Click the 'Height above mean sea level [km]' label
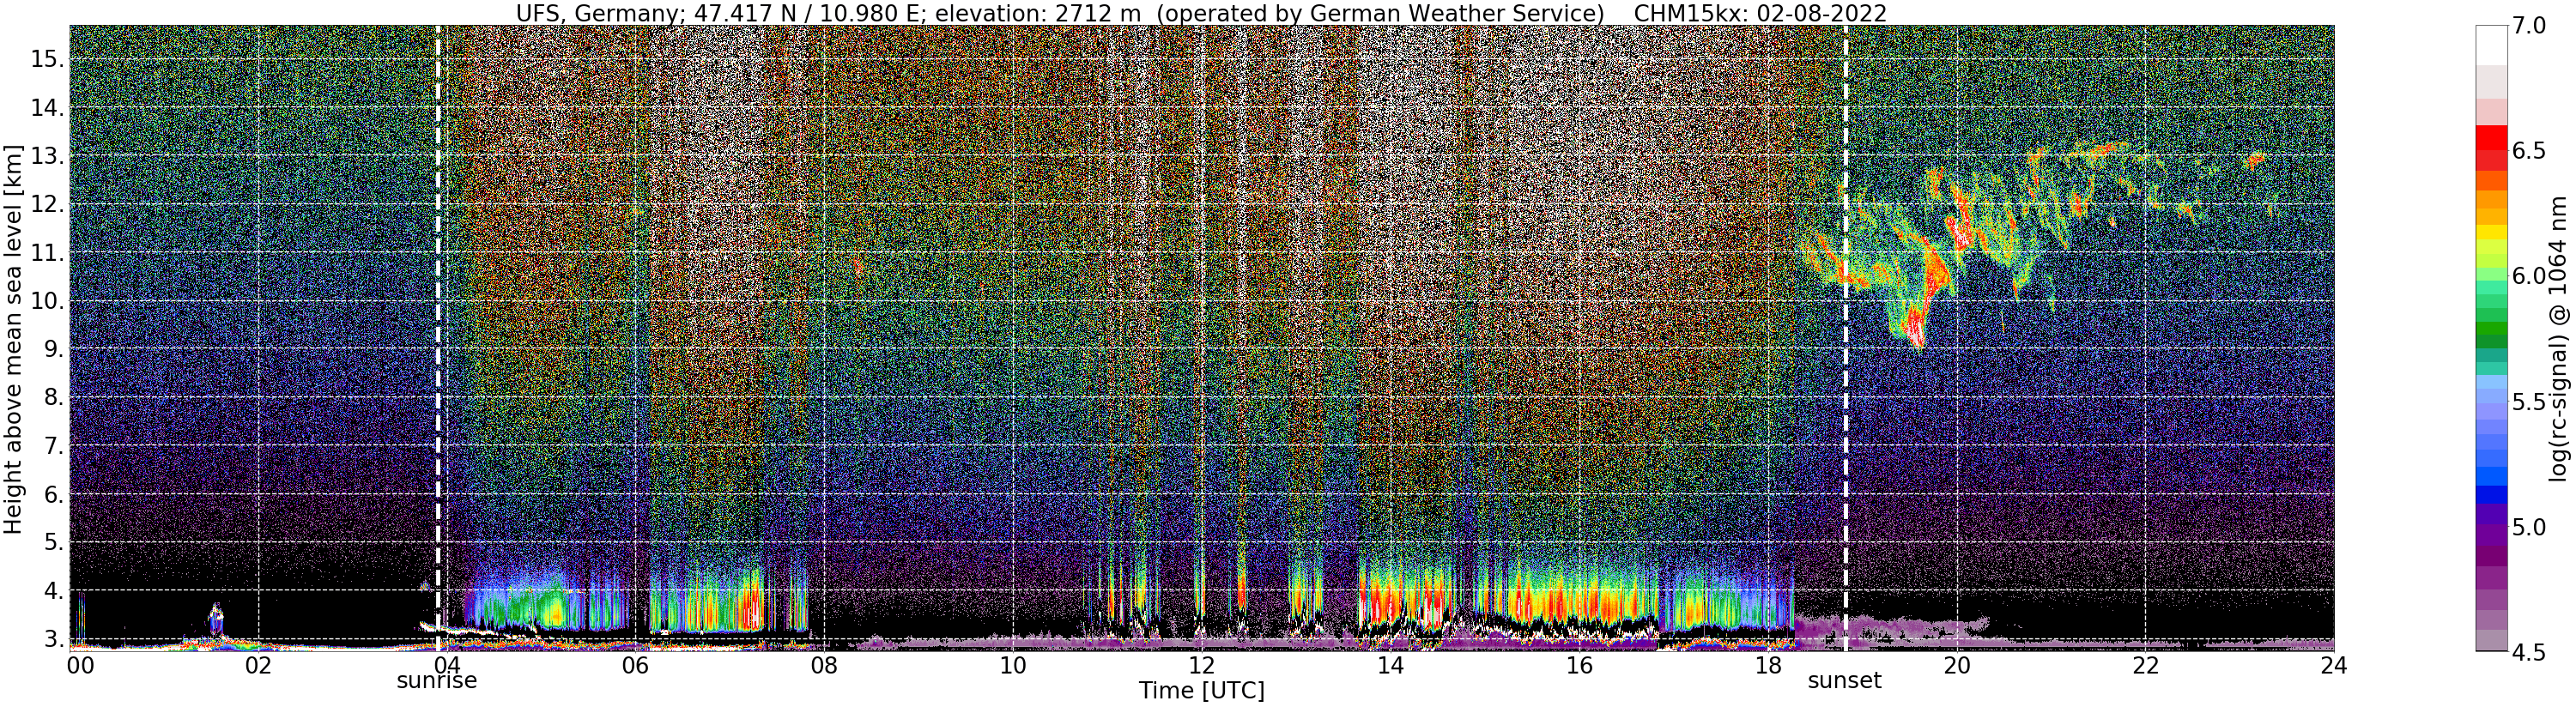Screen dimensions: 2576x707 [x=13, y=337]
